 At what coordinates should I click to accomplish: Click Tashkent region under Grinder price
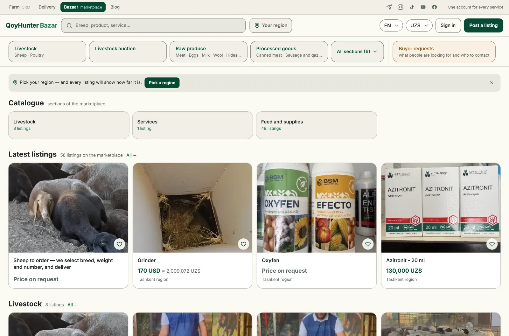click(x=153, y=279)
